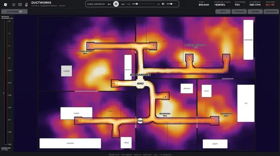The image size is (280, 156).
Task: Click the Air Handler label
Action: coord(140,75)
